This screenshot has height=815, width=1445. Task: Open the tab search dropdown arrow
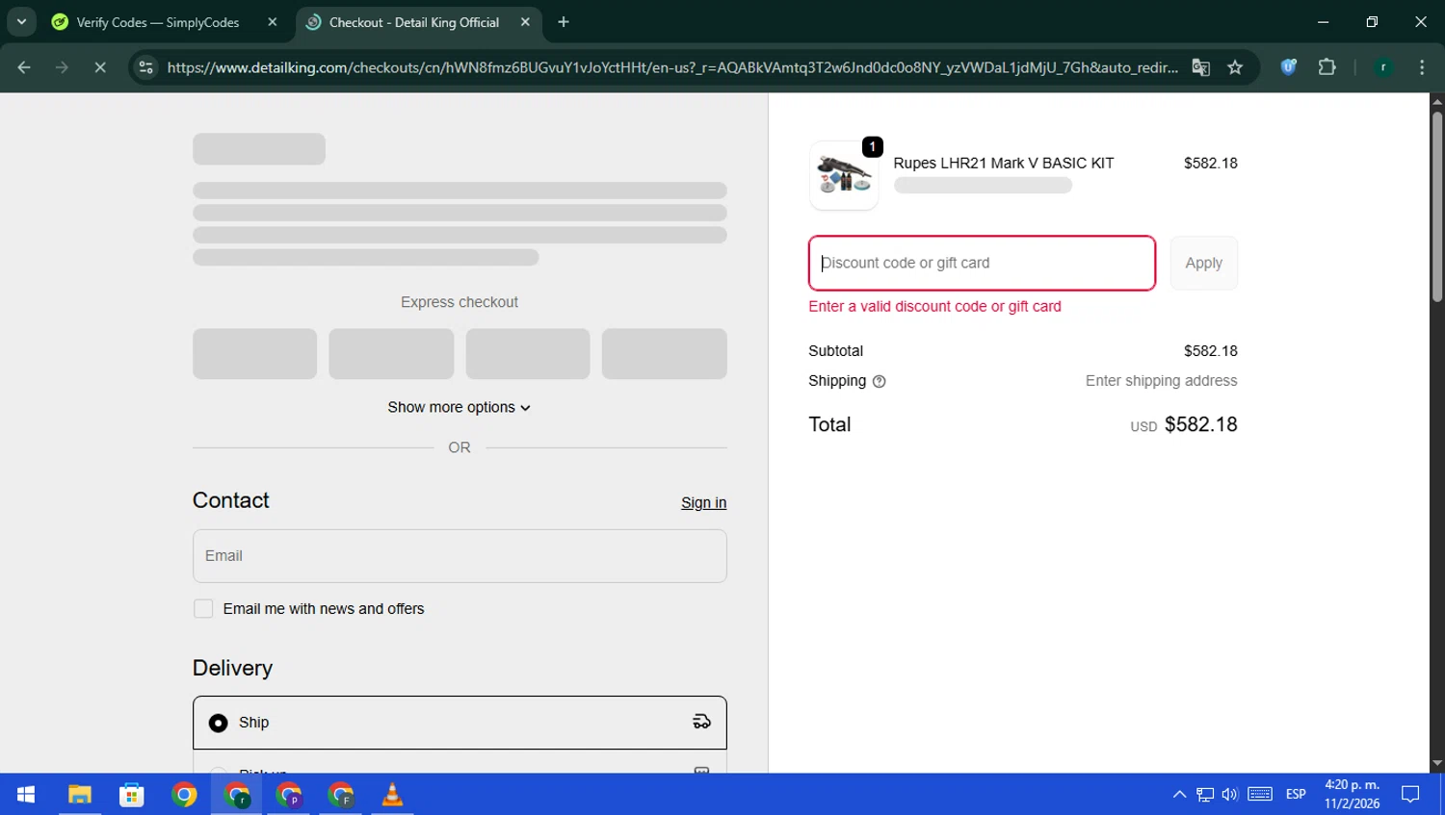(x=21, y=22)
